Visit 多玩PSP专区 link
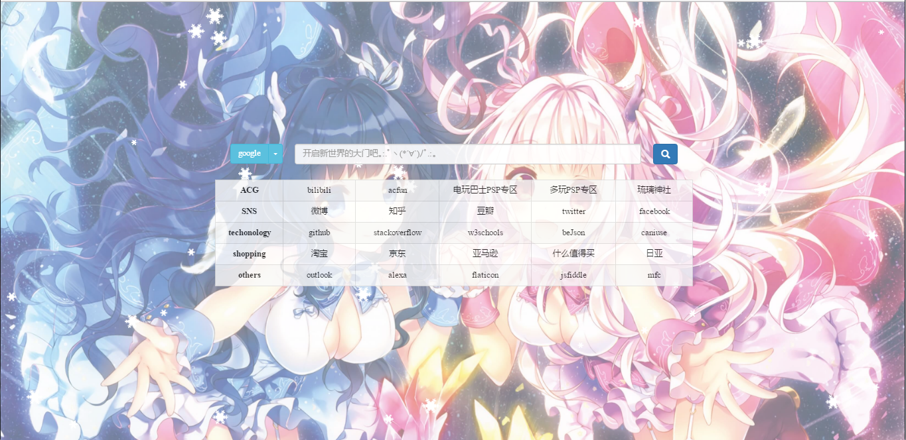 573,190
